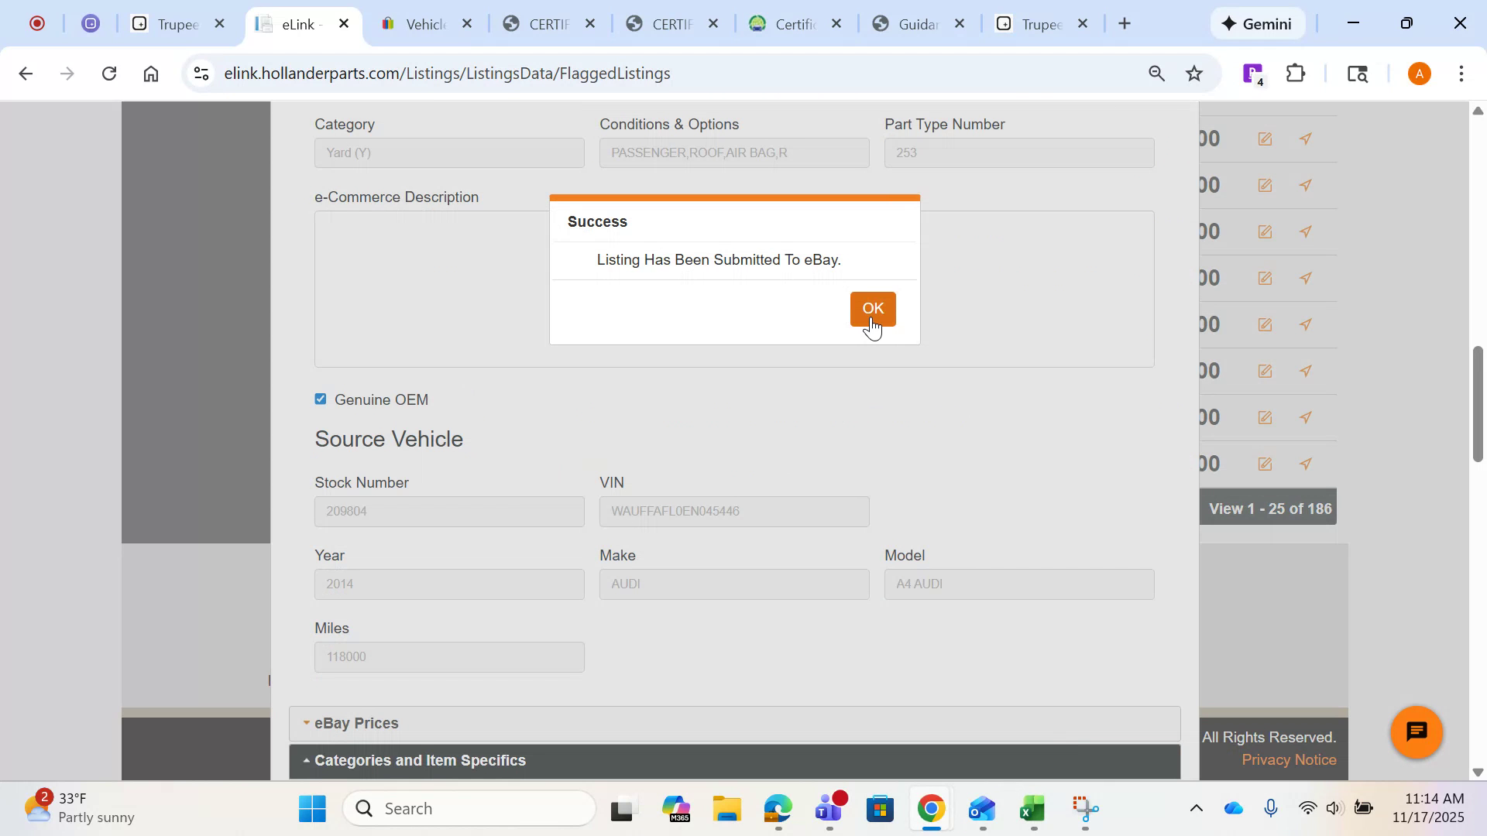Open the Privacy Notice link
This screenshot has width=1487, height=836.
pos(1289,759)
